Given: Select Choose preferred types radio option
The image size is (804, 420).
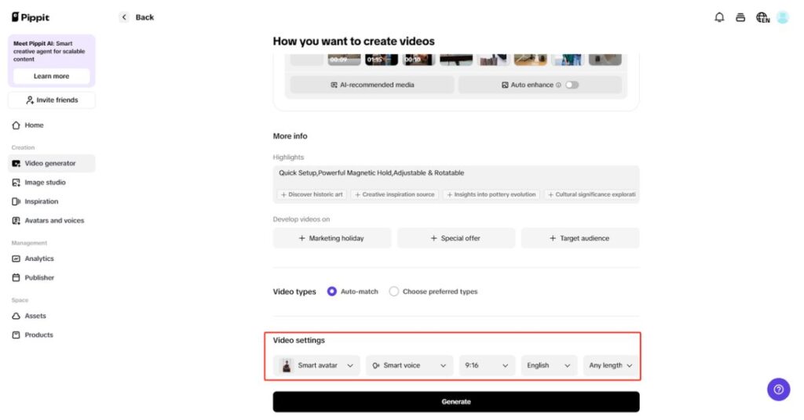Looking at the screenshot, I should point(394,291).
